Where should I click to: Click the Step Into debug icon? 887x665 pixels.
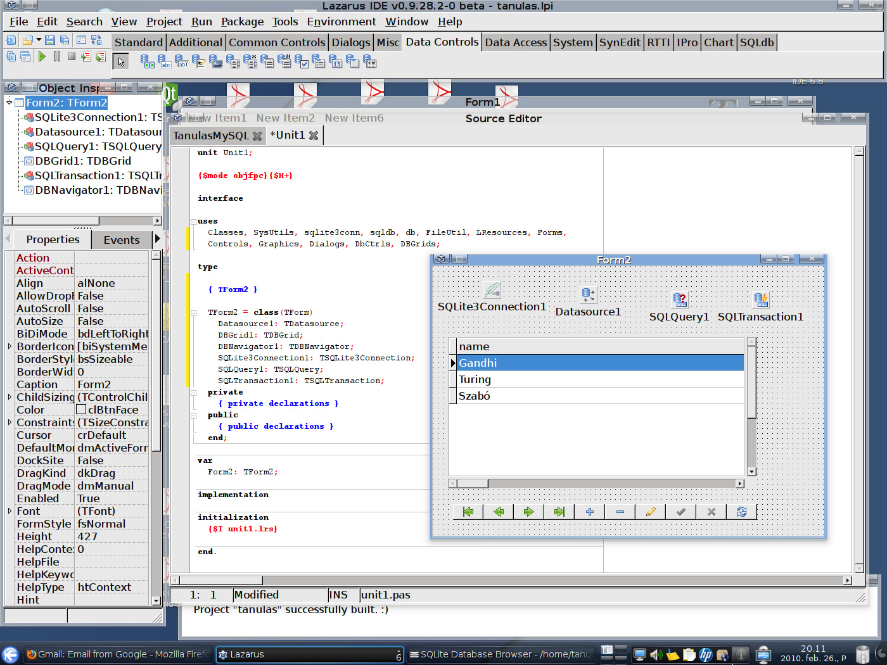point(86,56)
